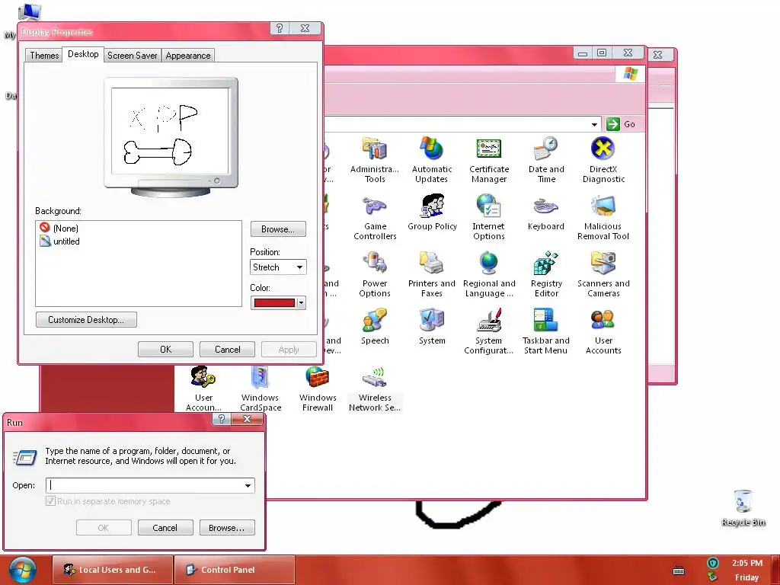Image resolution: width=780 pixels, height=585 pixels.
Task: Switch to the Screen Saver tab
Action: coord(133,55)
